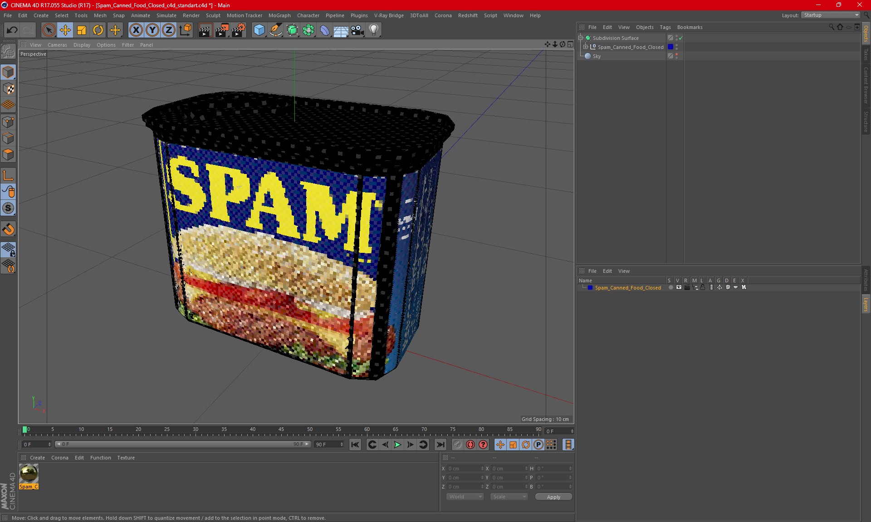
Task: Toggle X axis lock
Action: pyautogui.click(x=136, y=30)
